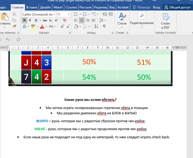Switch to Ссылки tab
The height and width of the screenshot is (158, 193).
(x=71, y=7)
